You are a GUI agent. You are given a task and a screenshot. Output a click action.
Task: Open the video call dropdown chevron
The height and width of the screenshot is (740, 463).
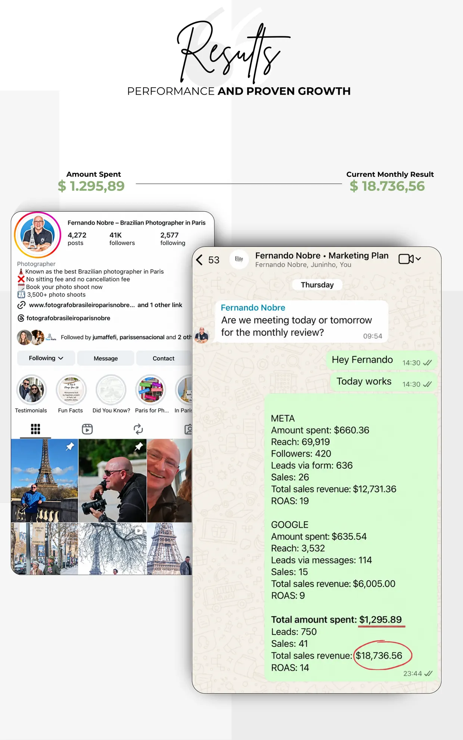(x=418, y=259)
